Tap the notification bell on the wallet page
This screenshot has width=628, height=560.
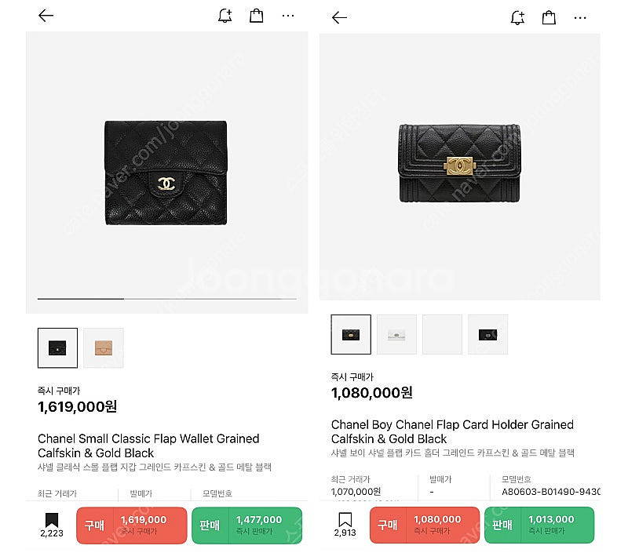click(x=225, y=16)
